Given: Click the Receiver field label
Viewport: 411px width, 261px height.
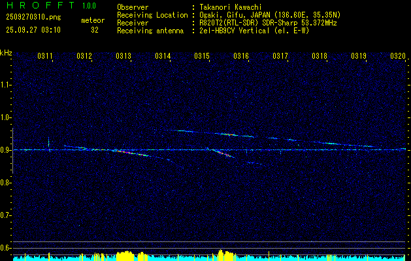Looking at the screenshot, I should click(133, 23).
